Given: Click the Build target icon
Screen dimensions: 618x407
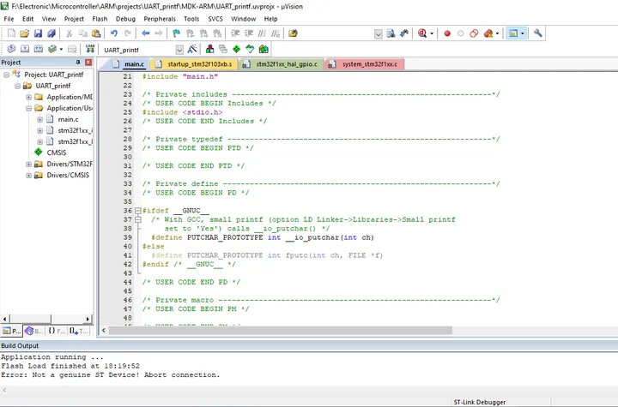Looking at the screenshot, I should click(25, 49).
